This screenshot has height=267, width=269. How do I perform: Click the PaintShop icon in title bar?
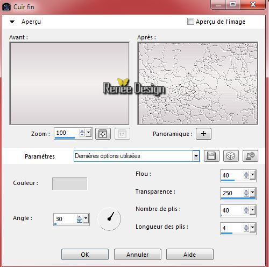pyautogui.click(x=6, y=7)
